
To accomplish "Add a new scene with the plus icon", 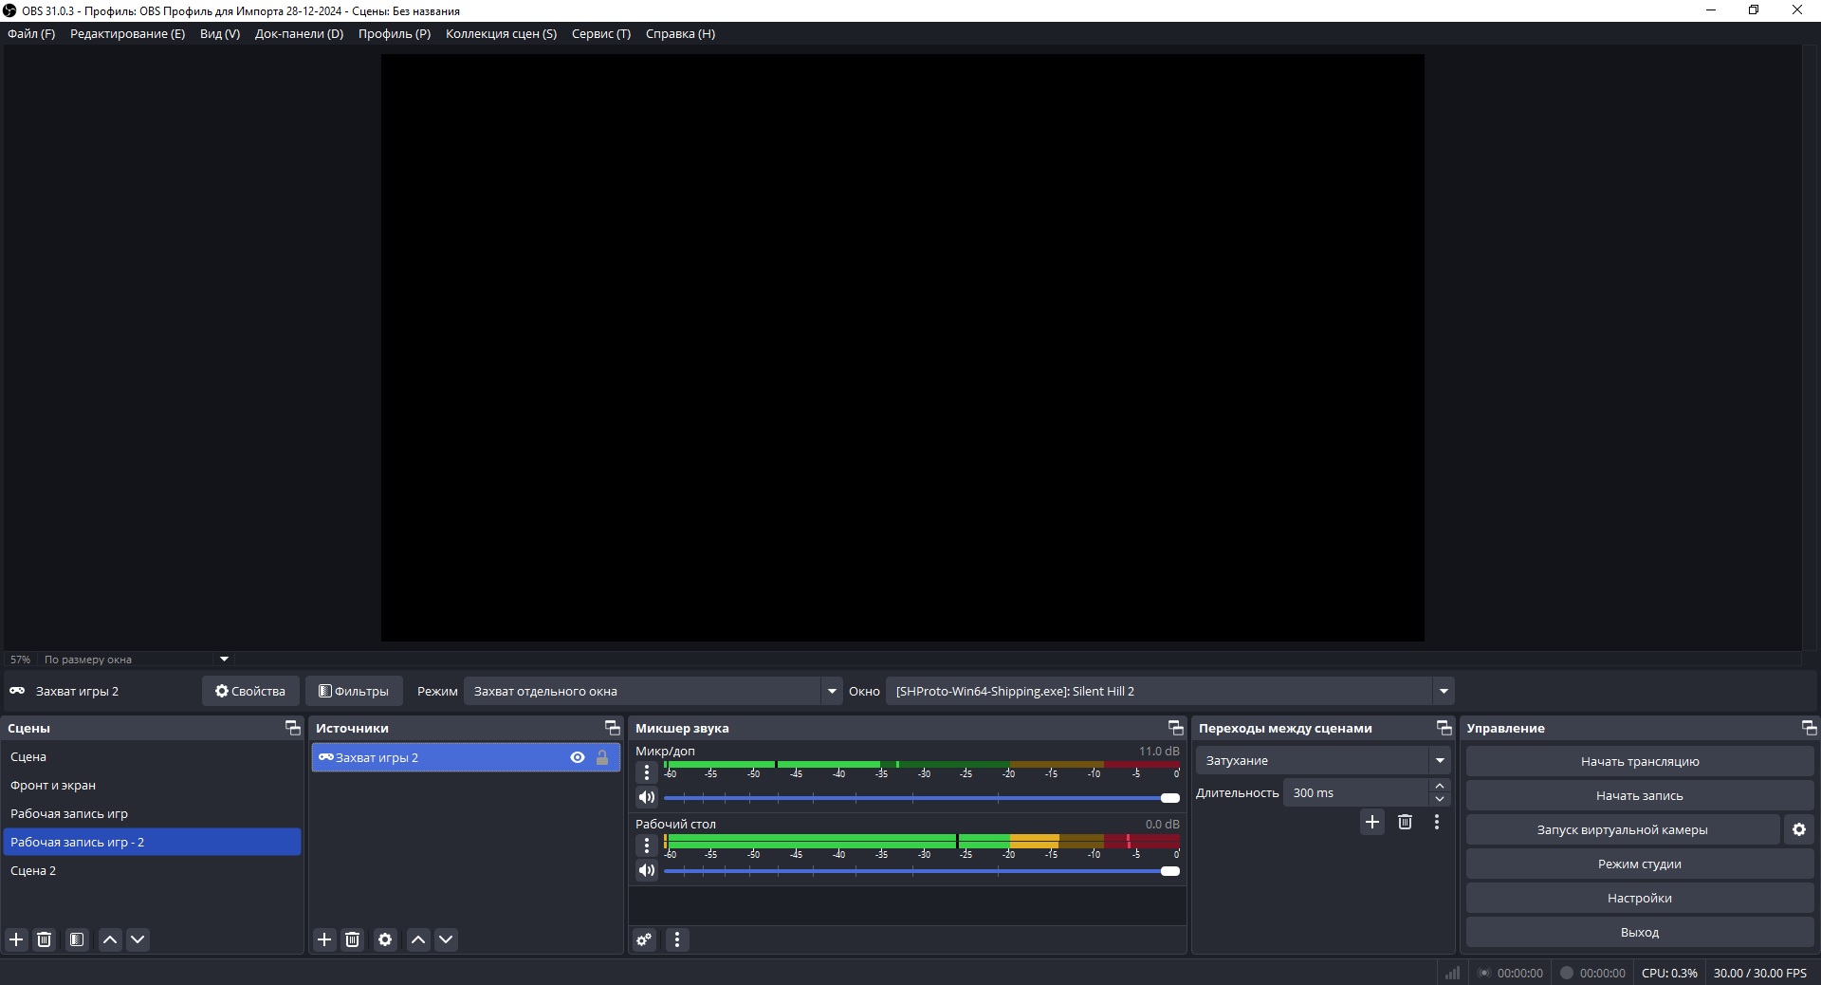I will click(x=16, y=939).
